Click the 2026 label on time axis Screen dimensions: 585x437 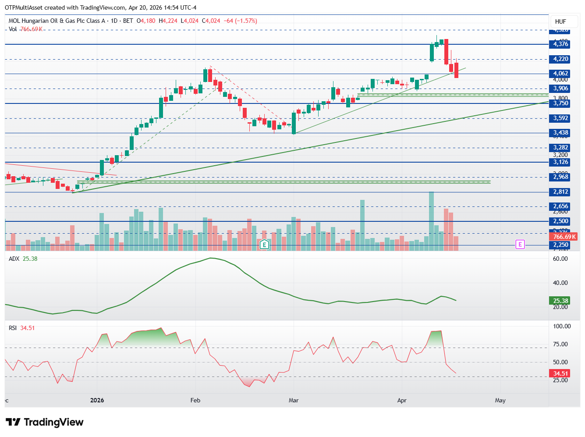pos(97,400)
